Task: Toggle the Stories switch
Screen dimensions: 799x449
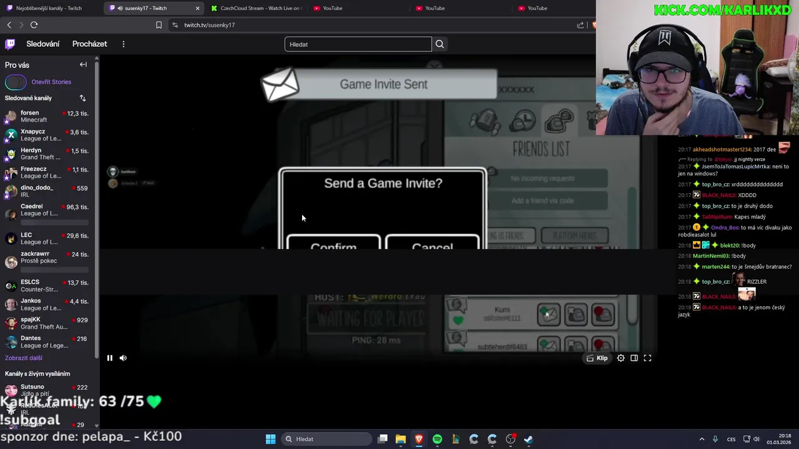Action: click(16, 82)
